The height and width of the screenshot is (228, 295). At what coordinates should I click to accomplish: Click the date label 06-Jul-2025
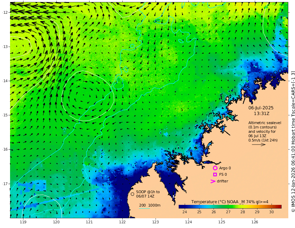point(261,108)
